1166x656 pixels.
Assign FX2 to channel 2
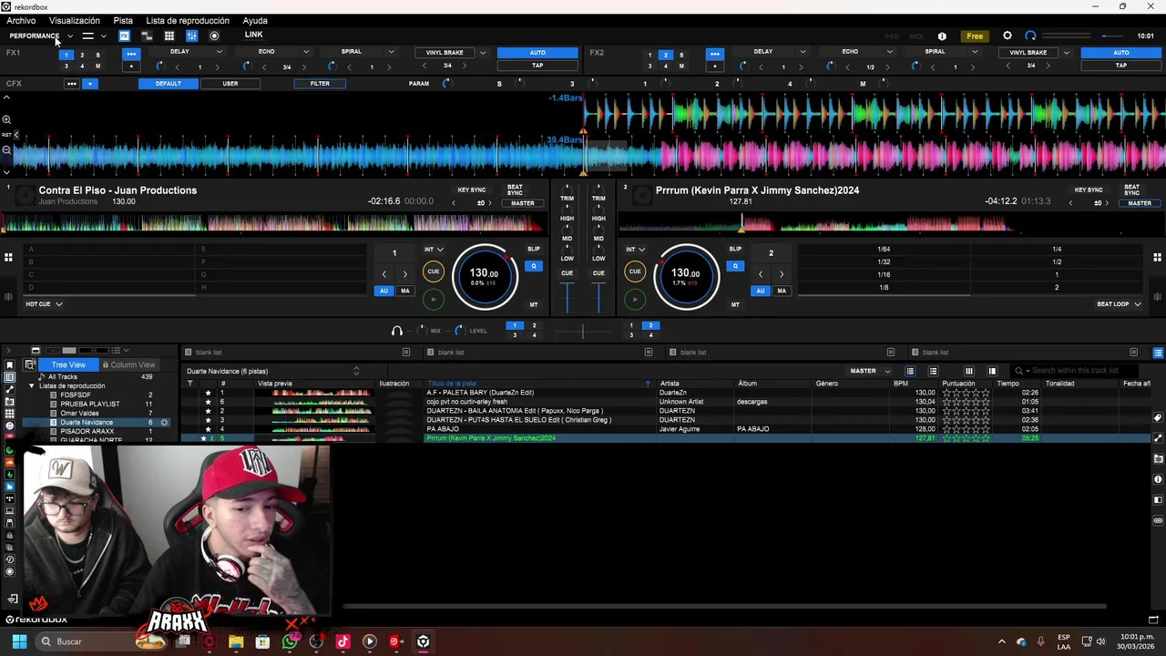665,55
